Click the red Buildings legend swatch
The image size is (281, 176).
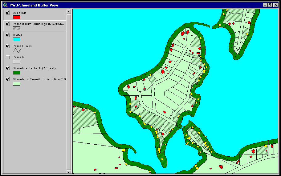[x=17, y=17]
